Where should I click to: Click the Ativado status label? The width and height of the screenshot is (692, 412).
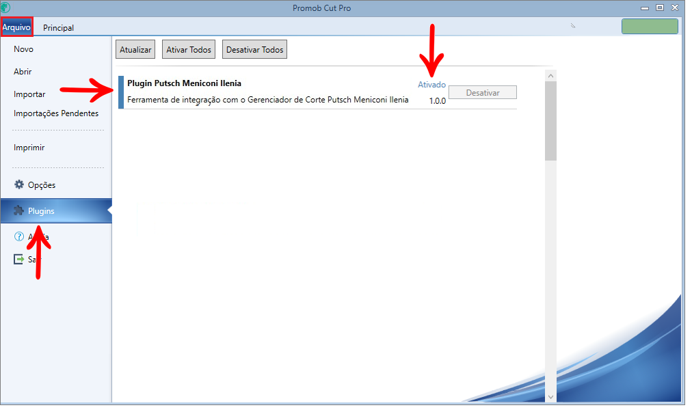point(431,84)
